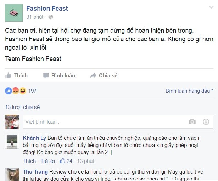Open the emoji smiley picker
Screen dimensions: 218x181
tap(206, 122)
